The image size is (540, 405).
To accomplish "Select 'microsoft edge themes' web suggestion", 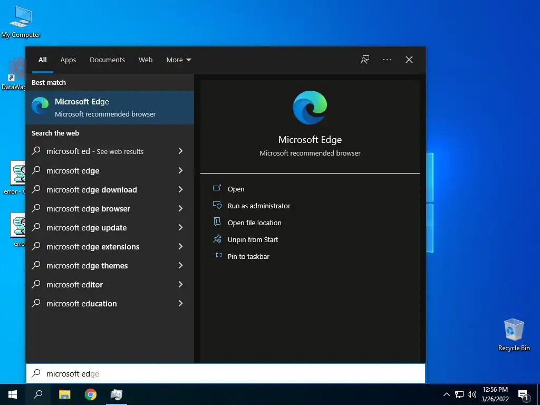I will 110,265.
